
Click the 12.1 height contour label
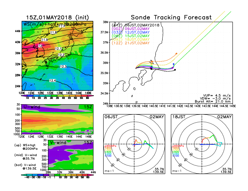point(58,49)
